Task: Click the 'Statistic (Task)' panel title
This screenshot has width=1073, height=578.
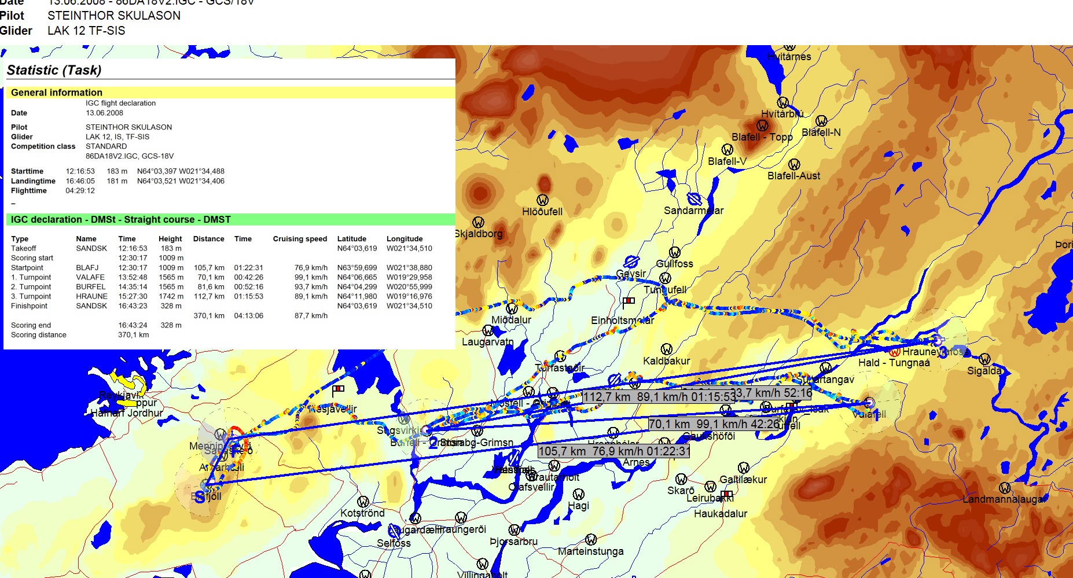Action: [x=54, y=70]
